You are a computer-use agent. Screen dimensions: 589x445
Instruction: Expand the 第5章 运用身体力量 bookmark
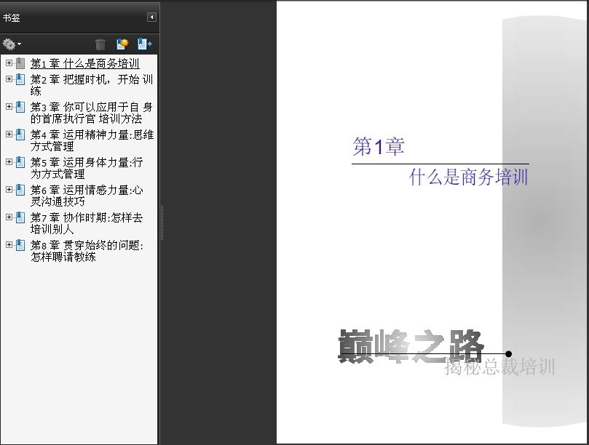click(x=9, y=161)
